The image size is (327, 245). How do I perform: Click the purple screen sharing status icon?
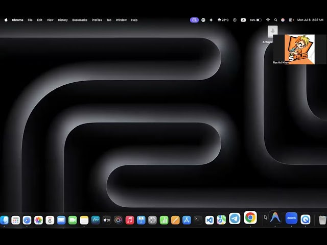194,20
